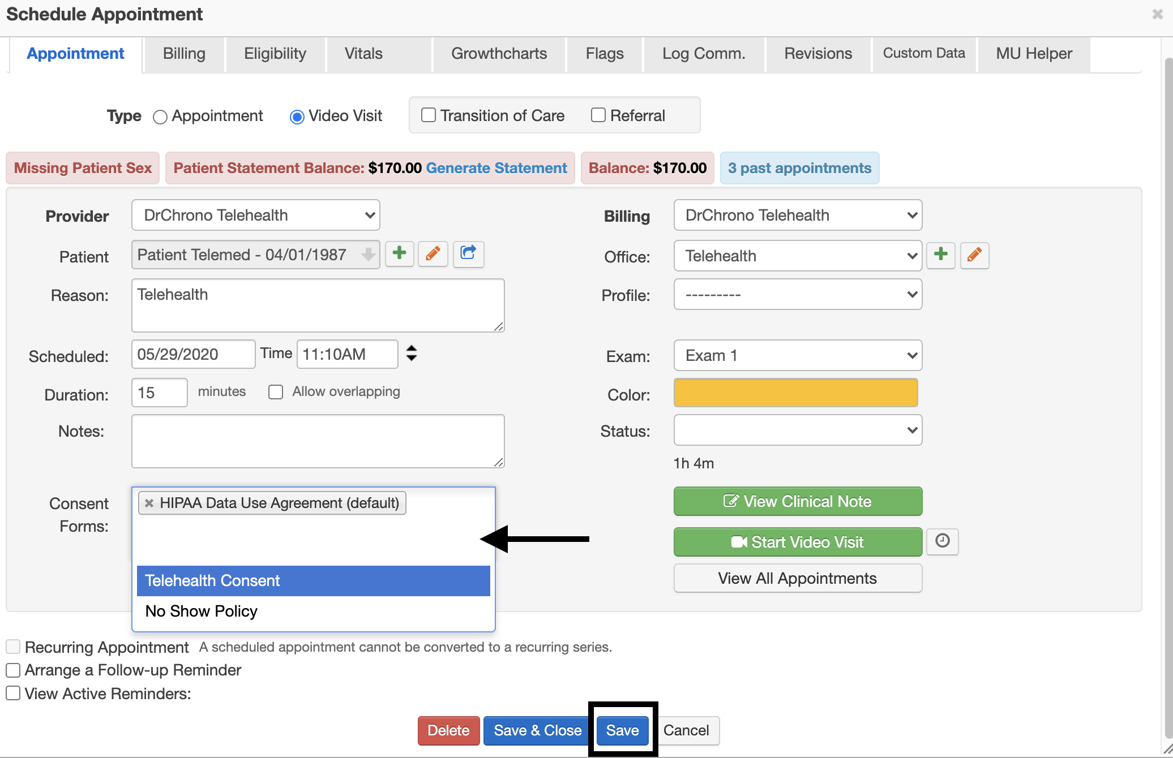Open the Provider dropdown

(256, 215)
